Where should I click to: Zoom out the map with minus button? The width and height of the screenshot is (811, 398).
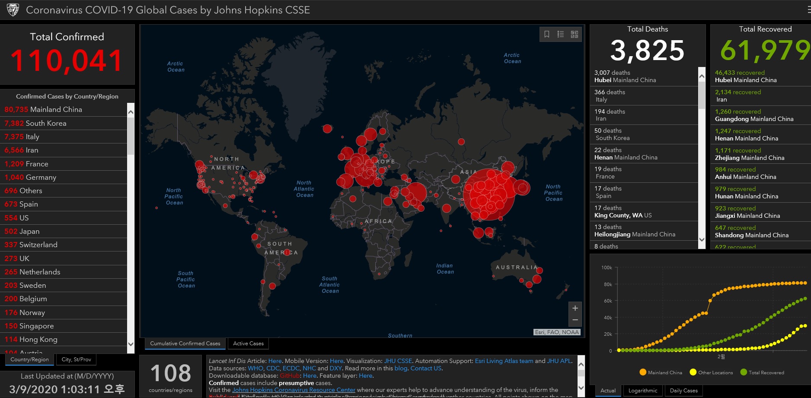click(575, 320)
